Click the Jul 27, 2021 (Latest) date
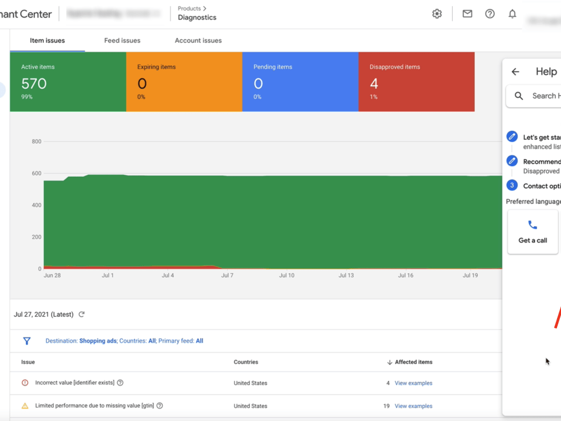561x421 pixels. coord(44,314)
